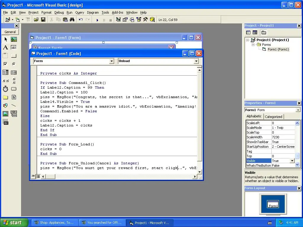Select the FileListBox control tool
Screen dimensions: 303x227
(x=14, y=97)
